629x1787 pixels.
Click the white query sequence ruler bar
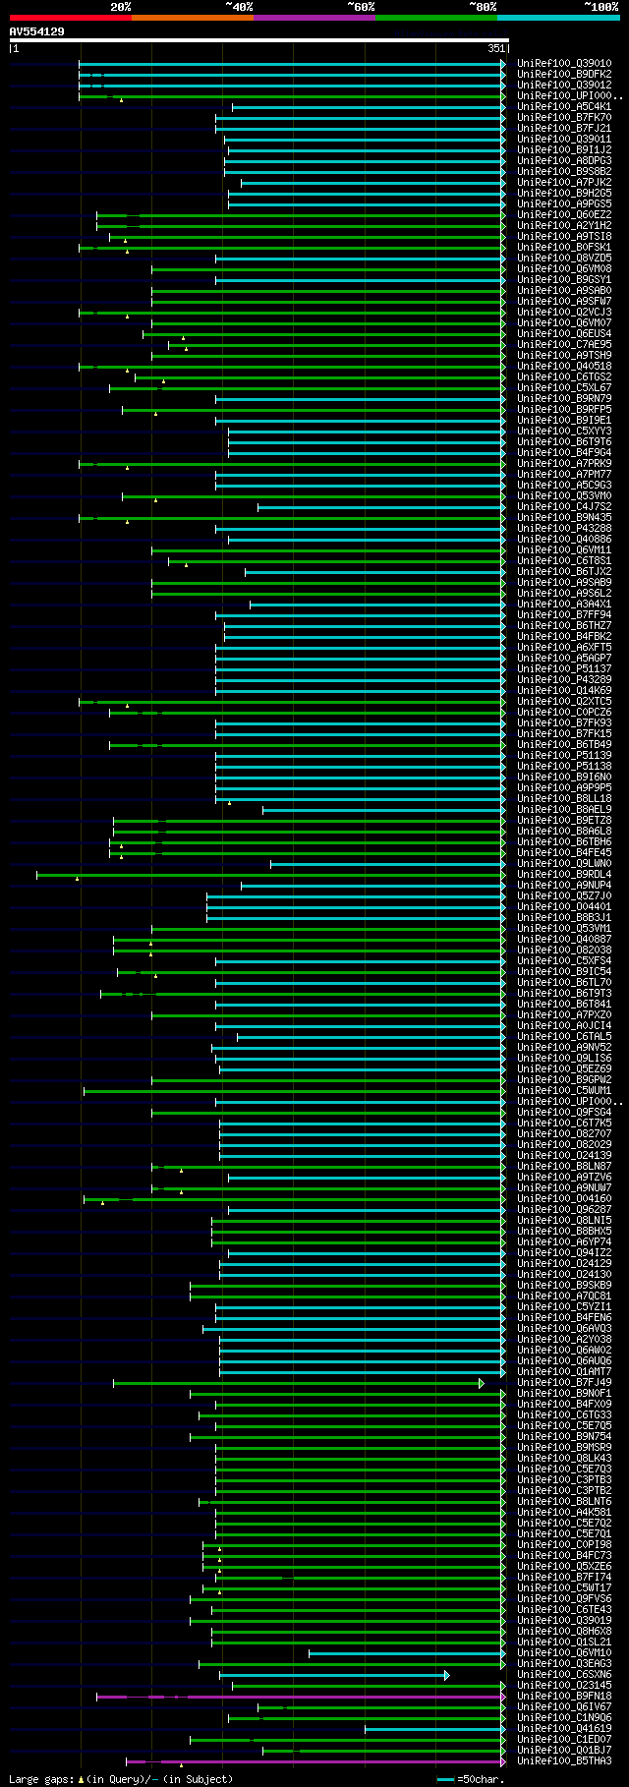(x=259, y=40)
